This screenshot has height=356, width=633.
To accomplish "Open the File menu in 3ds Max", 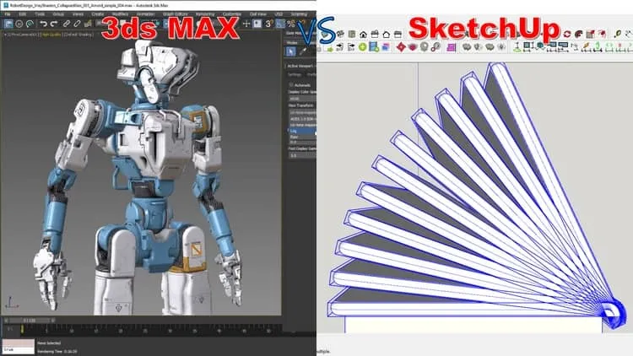I will [8, 14].
